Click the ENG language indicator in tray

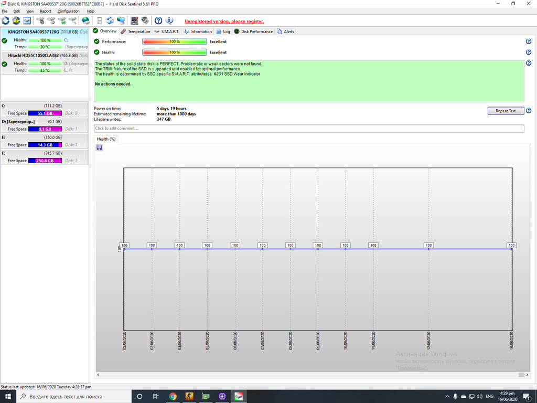pos(489,397)
